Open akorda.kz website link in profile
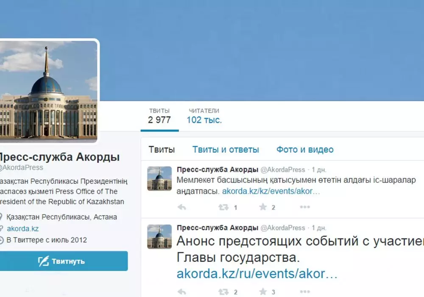 23,229
